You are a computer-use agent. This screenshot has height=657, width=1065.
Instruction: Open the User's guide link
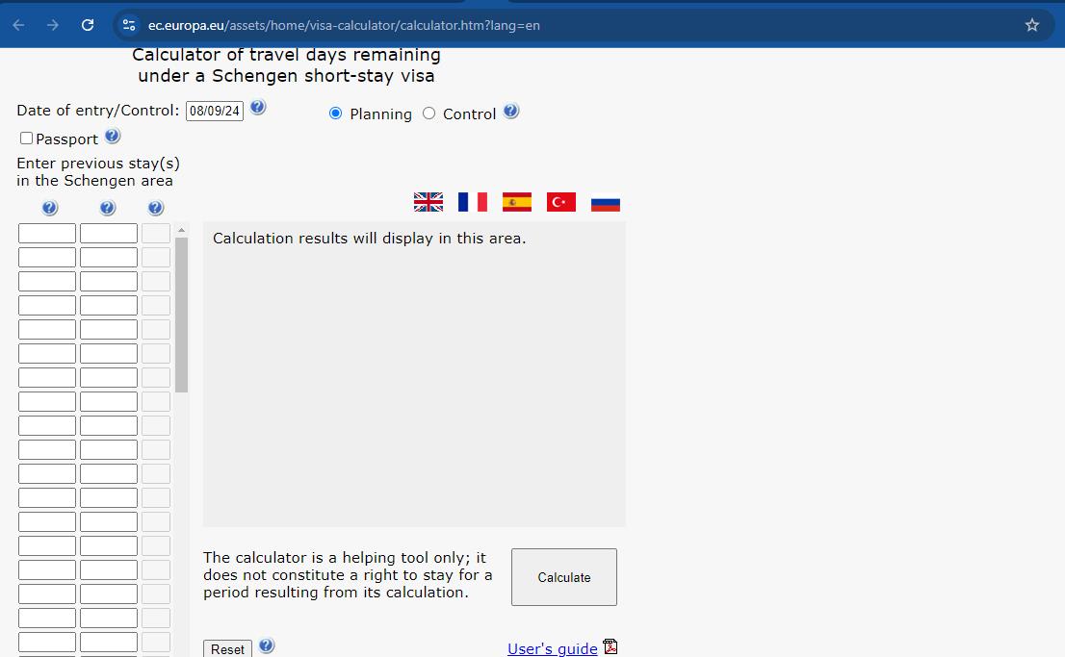(552, 648)
